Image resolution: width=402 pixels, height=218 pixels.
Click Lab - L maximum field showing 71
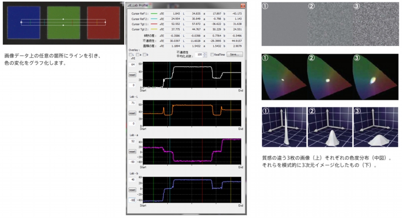coord(132,103)
